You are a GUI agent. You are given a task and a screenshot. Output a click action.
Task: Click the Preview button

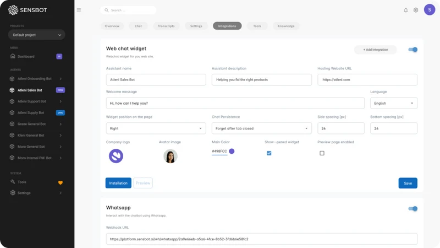[143, 183]
